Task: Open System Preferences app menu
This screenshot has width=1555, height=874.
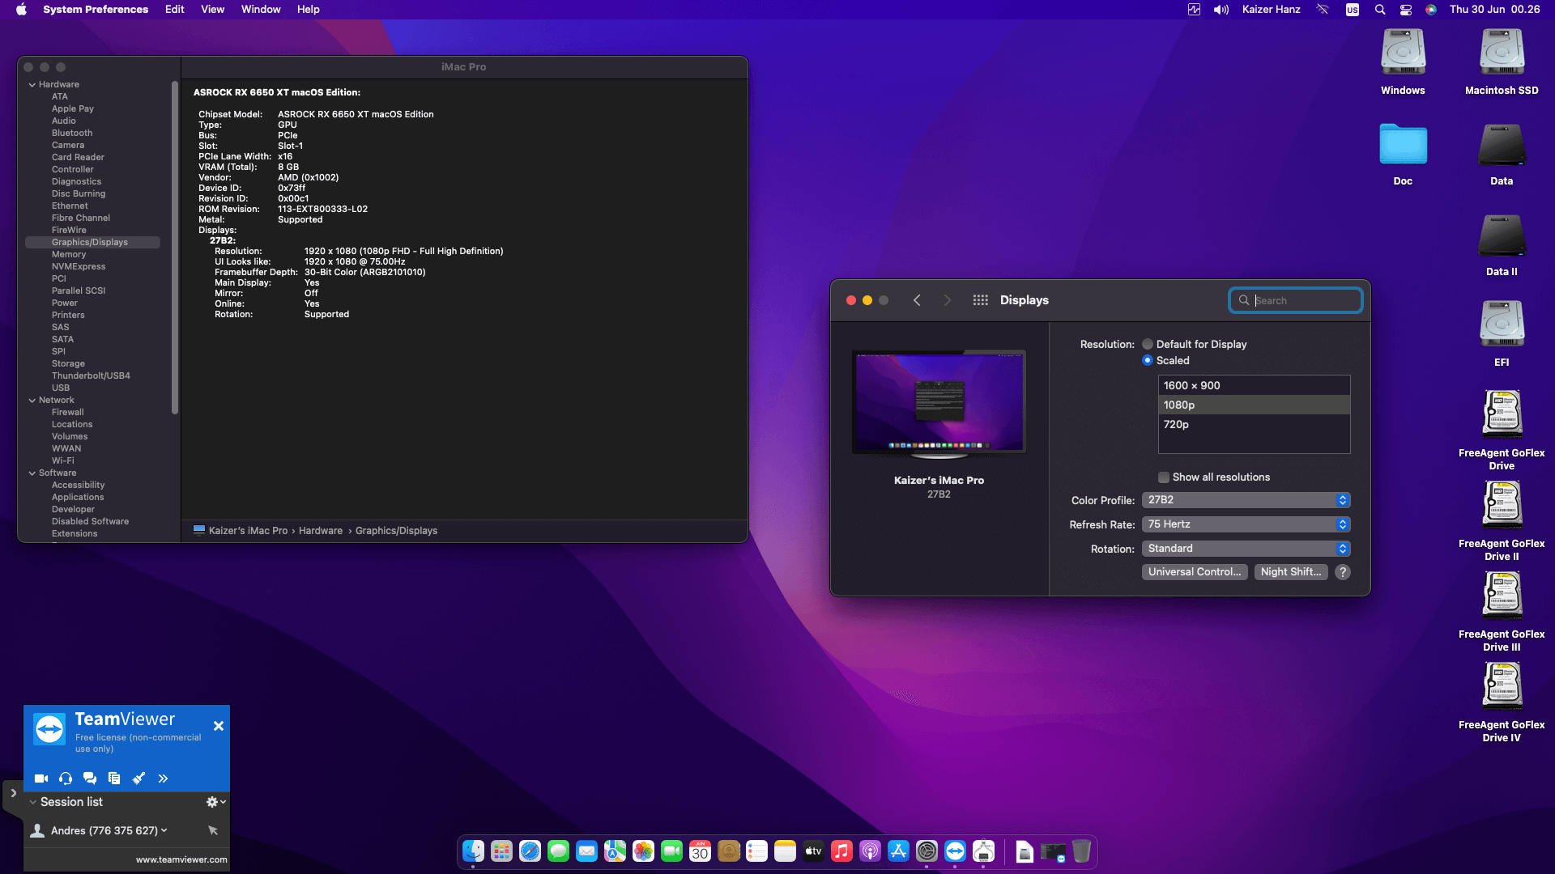Action: [x=96, y=10]
